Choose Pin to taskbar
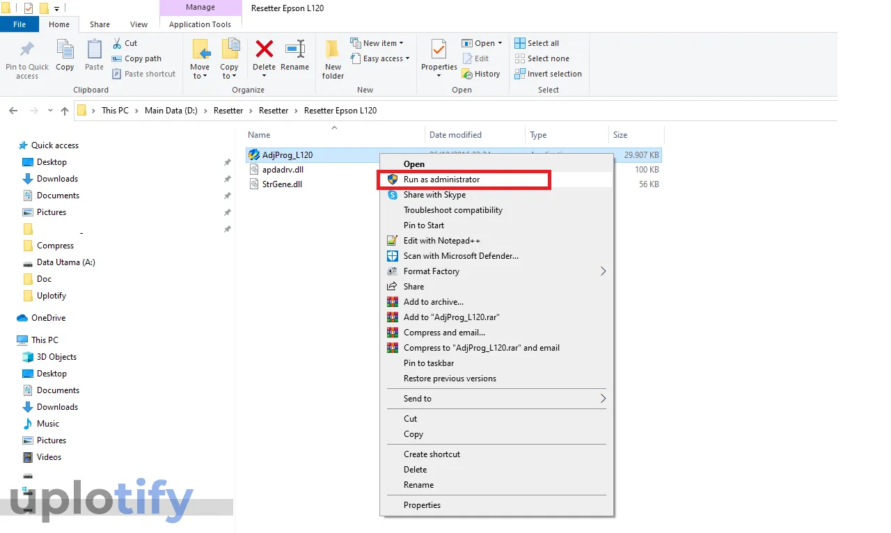Screen dimensions: 891x533 point(496,363)
